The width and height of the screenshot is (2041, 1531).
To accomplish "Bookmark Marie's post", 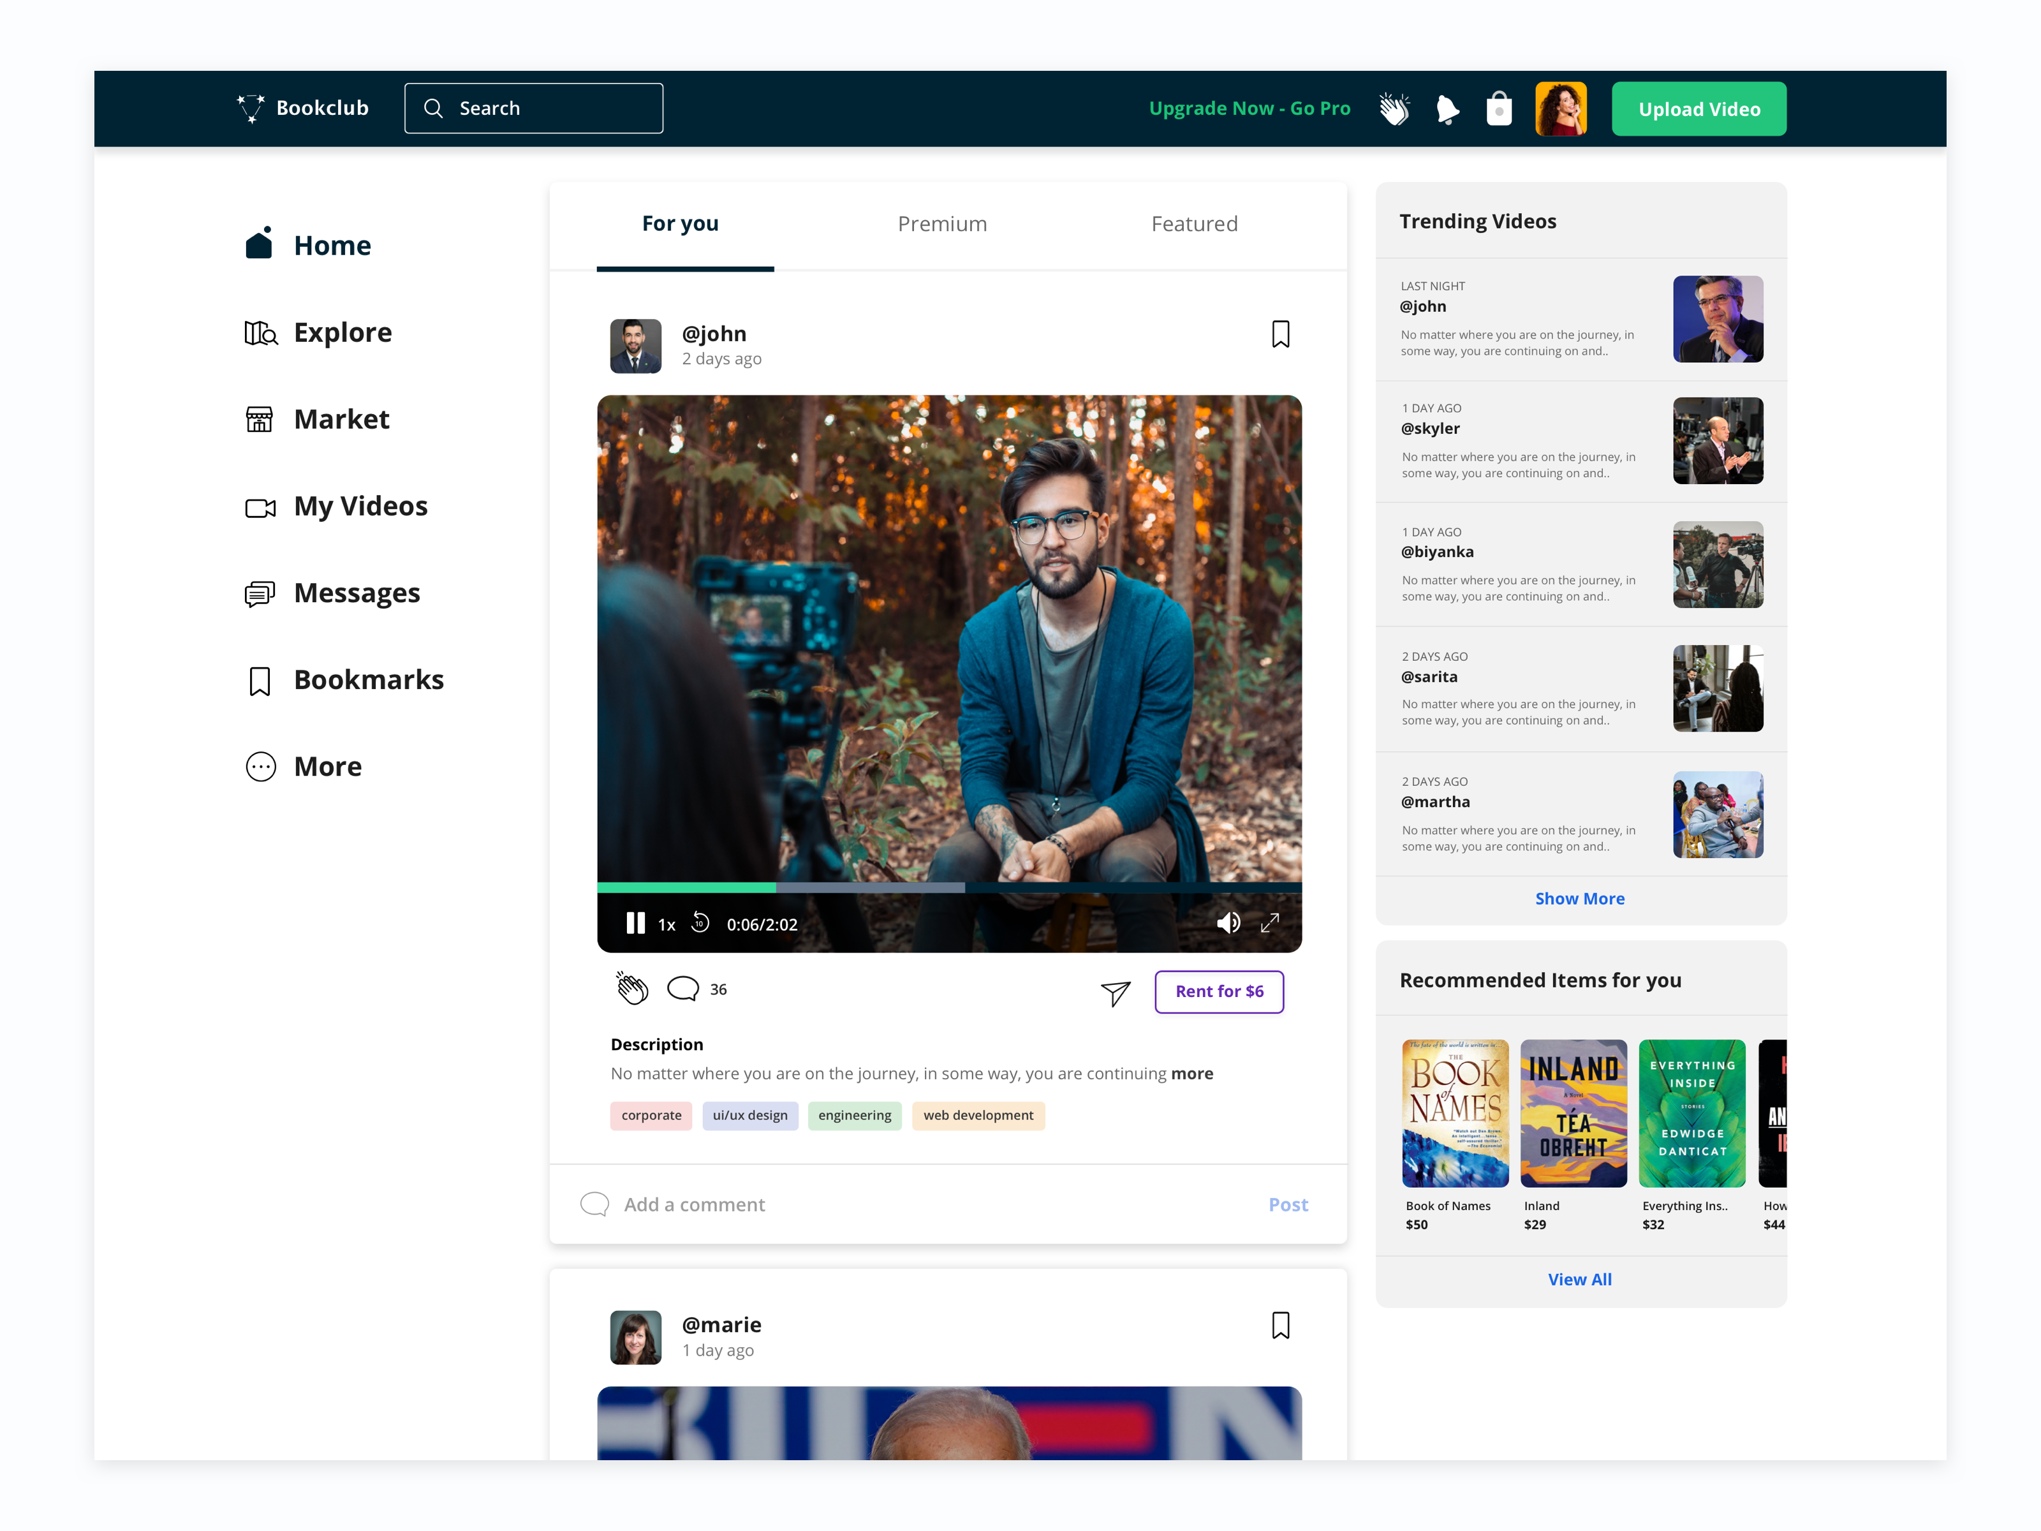I will pyautogui.click(x=1280, y=1325).
